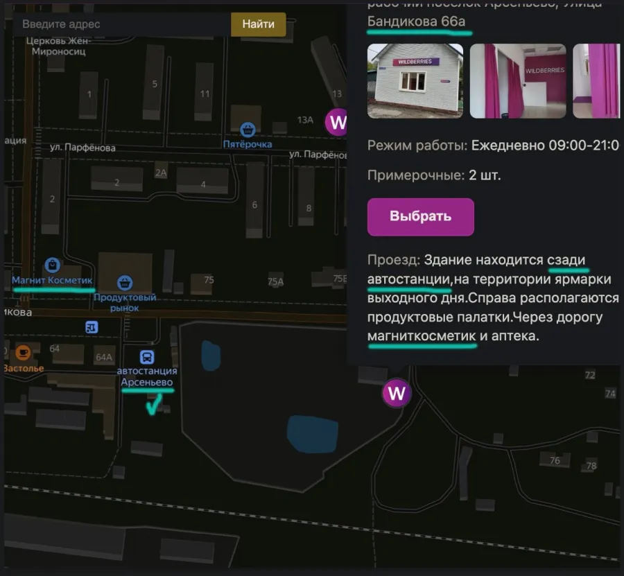
Task: Open the Wildberries building exterior photo
Action: point(415,81)
